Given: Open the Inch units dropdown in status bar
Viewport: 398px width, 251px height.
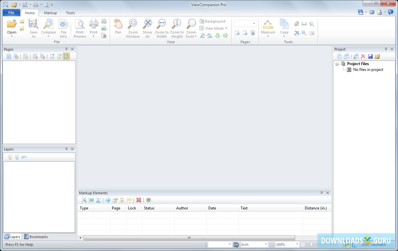Looking at the screenshot, I should [266, 245].
